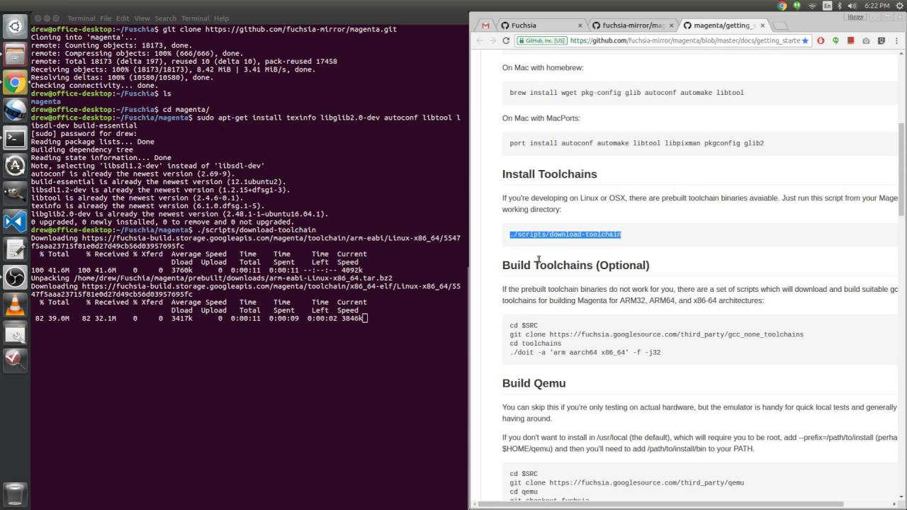Open keyboard language En indicator
Viewport: 907px width, 510px height.
pos(827,6)
